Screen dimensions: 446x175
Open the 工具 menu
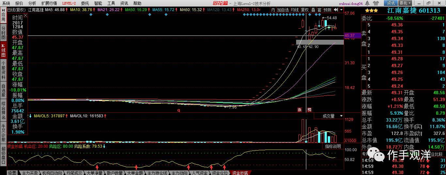click(111, 3)
